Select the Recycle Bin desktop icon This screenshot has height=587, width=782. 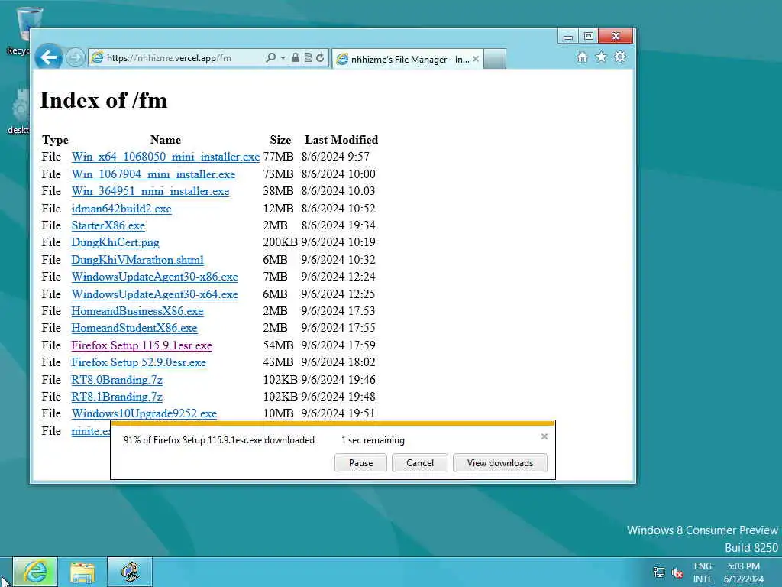point(20,30)
